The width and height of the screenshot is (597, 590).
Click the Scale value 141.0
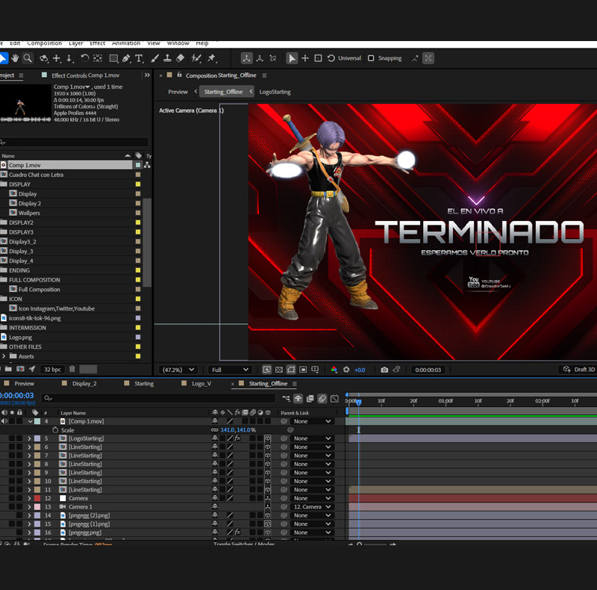[228, 430]
